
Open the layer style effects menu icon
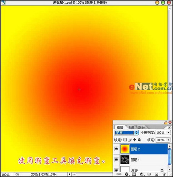click(127, 174)
